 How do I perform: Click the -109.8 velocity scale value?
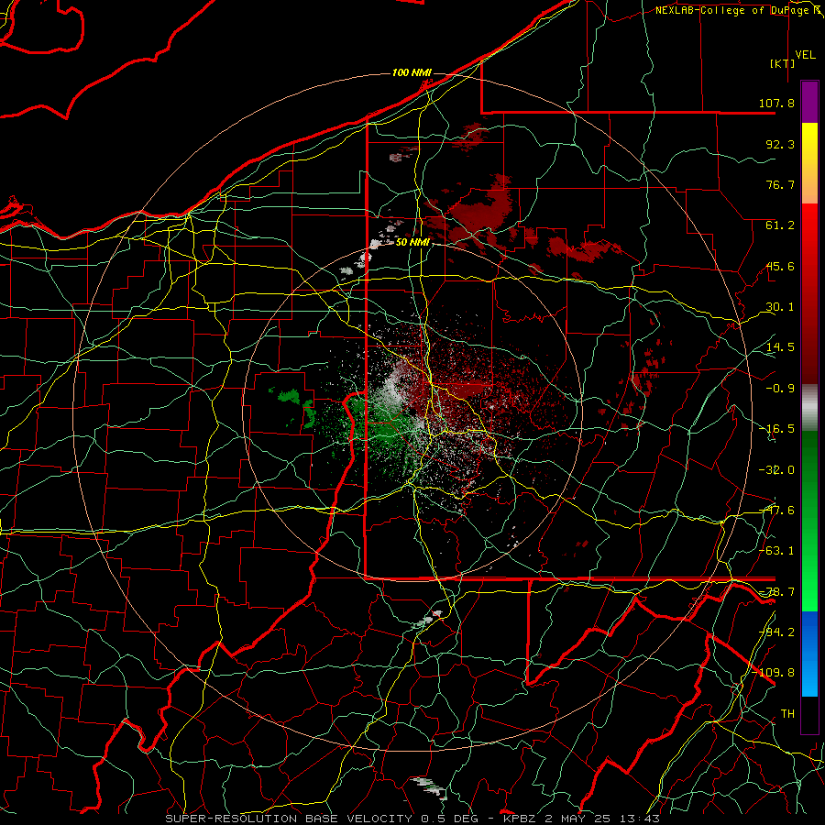pyautogui.click(x=774, y=673)
